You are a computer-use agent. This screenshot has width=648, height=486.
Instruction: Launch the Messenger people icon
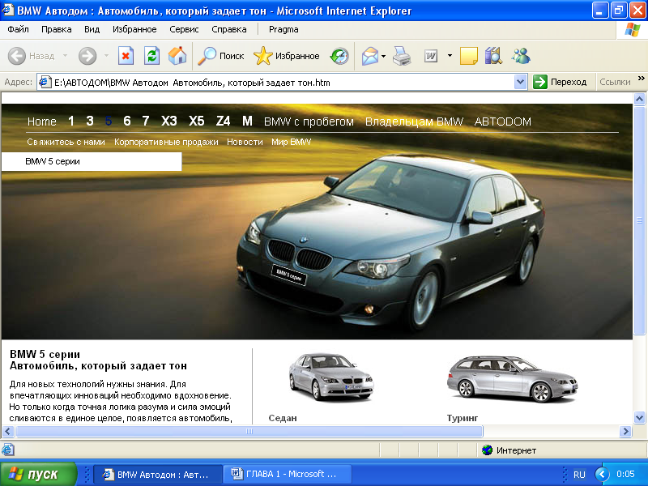point(521,56)
